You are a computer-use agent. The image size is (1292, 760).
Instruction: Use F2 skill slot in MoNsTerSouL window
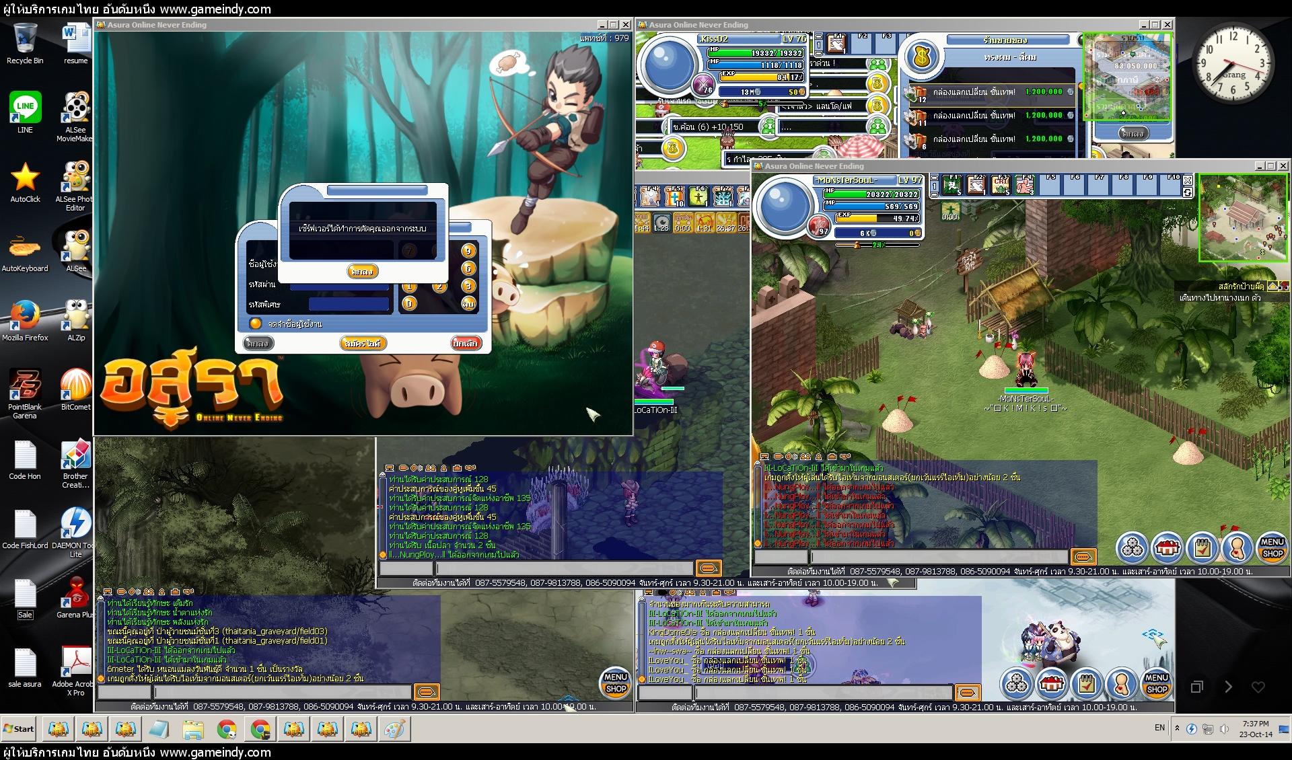pyautogui.click(x=976, y=185)
